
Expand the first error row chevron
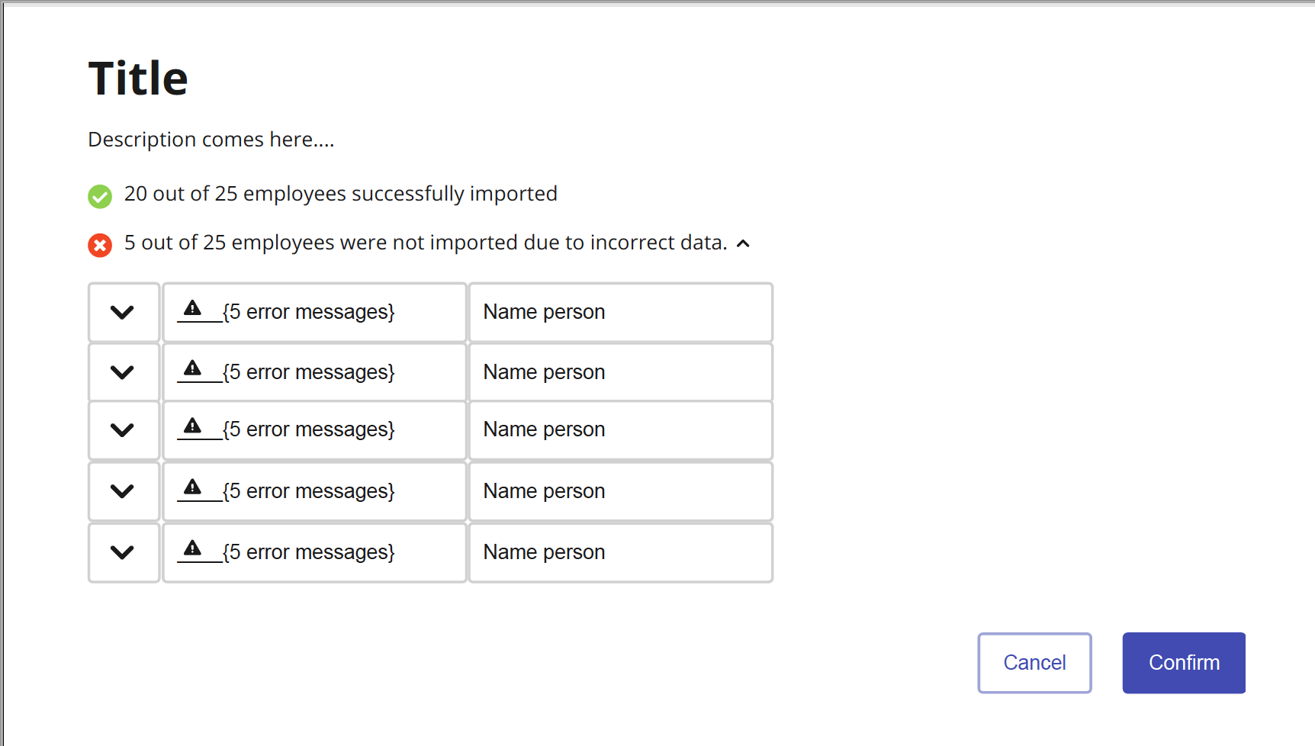[122, 312]
